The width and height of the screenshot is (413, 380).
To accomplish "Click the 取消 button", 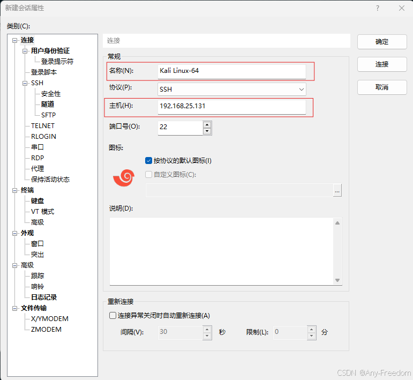I will click(382, 87).
